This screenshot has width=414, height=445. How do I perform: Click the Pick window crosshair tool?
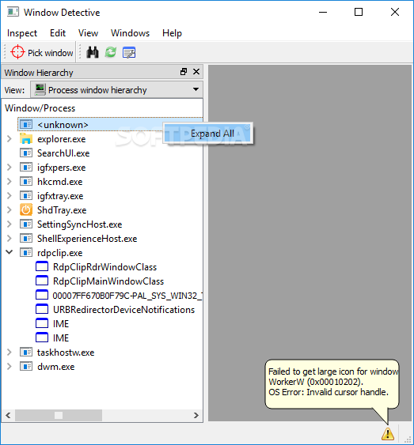click(x=42, y=52)
